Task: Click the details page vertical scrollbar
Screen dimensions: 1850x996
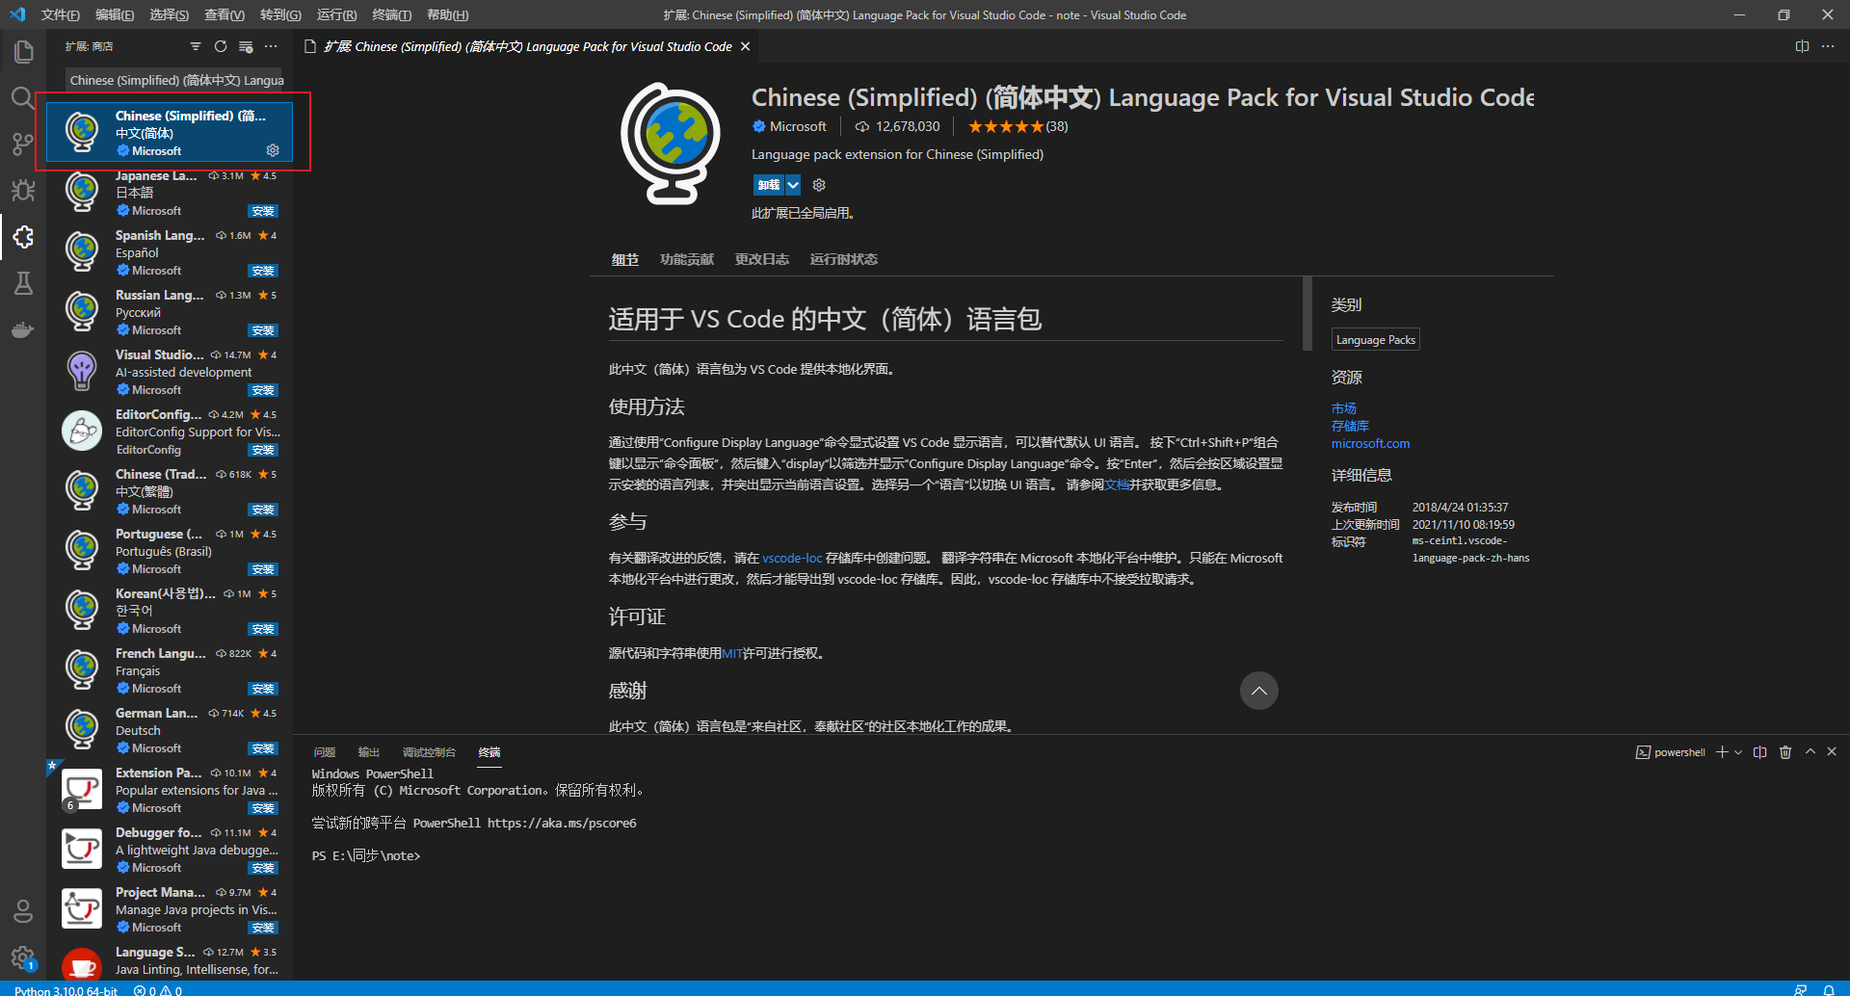Action: [x=1307, y=313]
